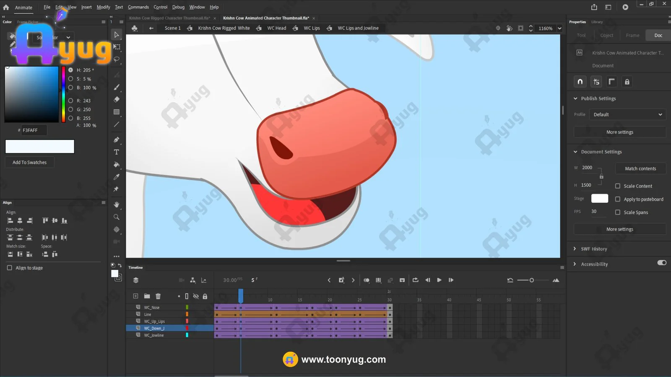Delete layer with trash icon
Screen dimensions: 671x377
click(x=158, y=296)
